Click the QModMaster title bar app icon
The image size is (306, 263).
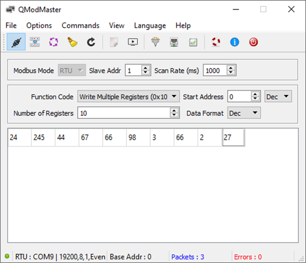pos(10,10)
